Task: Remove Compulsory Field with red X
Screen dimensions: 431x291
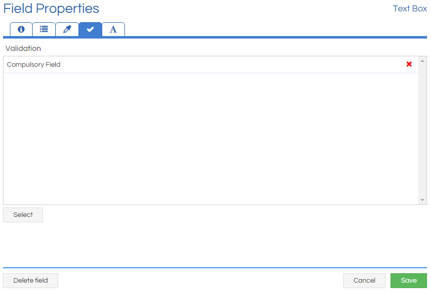Action: pyautogui.click(x=409, y=64)
